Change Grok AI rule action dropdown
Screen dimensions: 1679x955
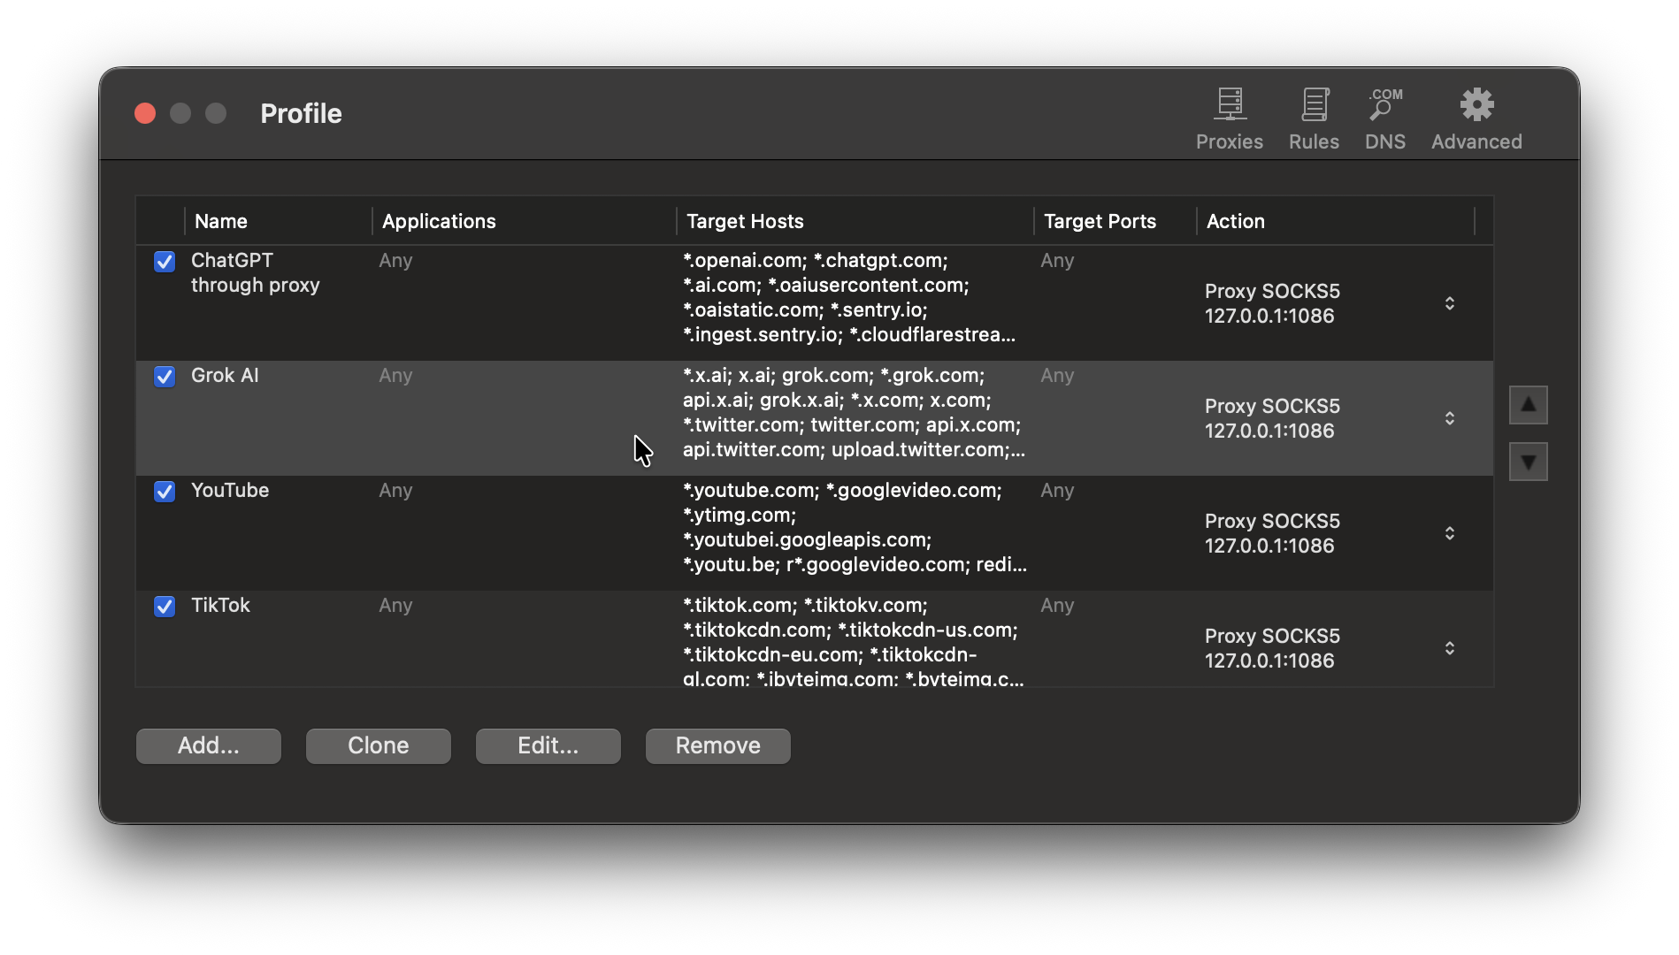click(1449, 418)
